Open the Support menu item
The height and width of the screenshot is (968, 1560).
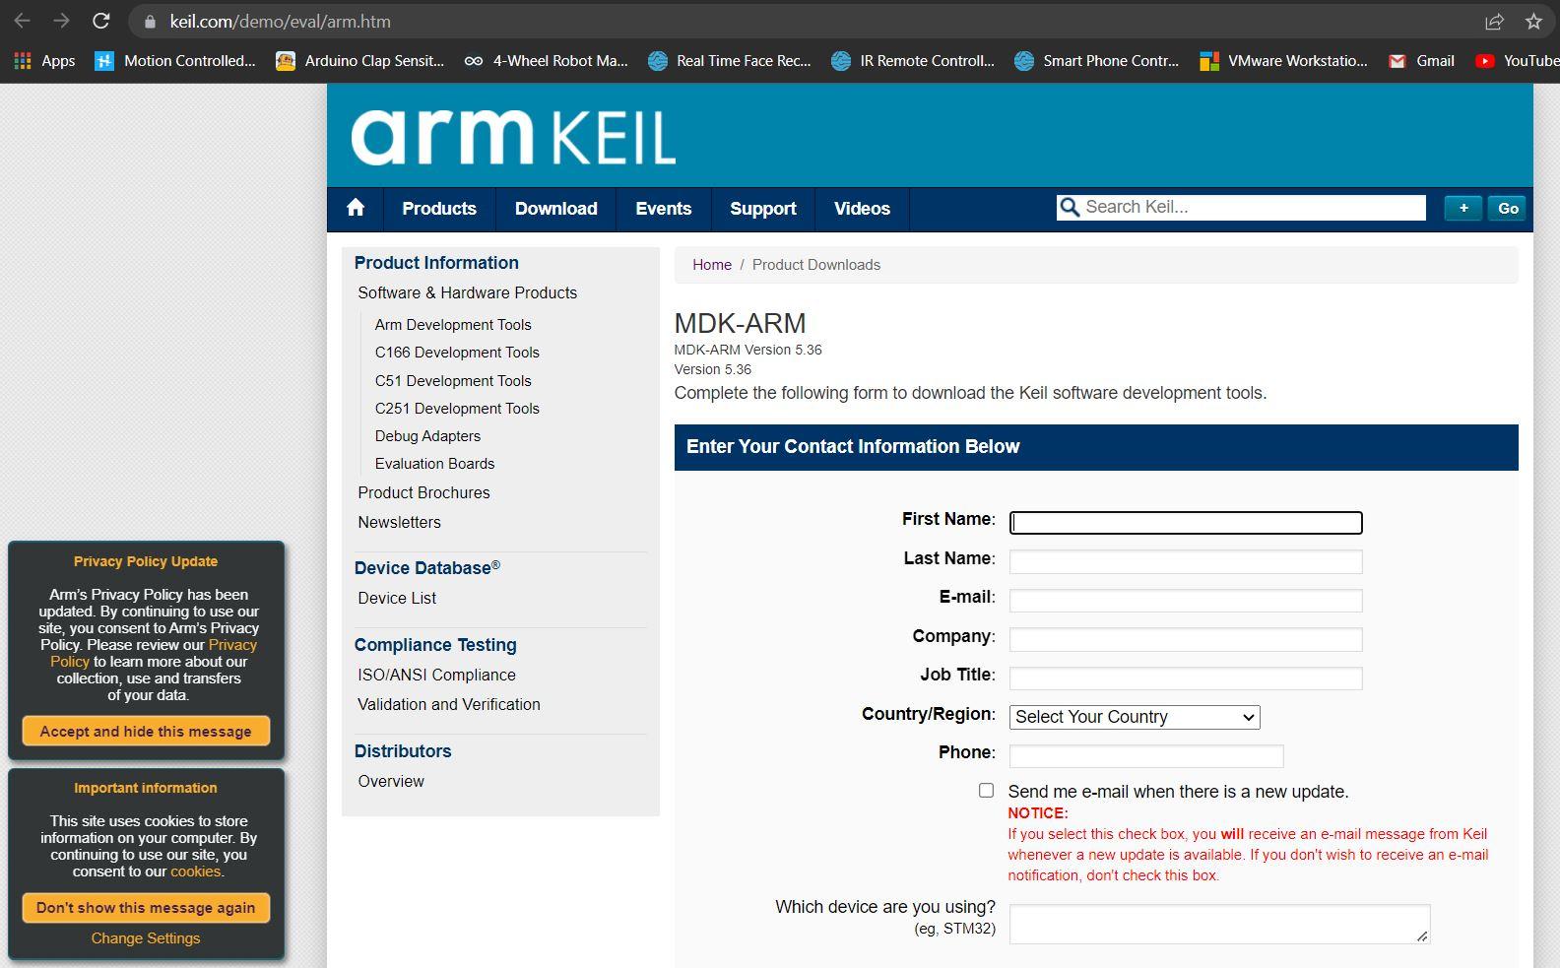[x=762, y=209]
